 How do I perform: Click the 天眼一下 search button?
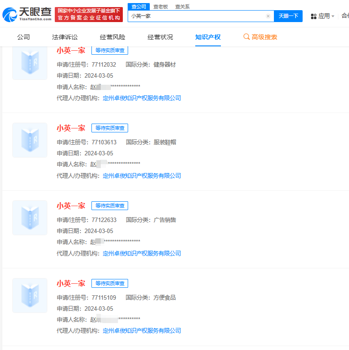[288, 16]
